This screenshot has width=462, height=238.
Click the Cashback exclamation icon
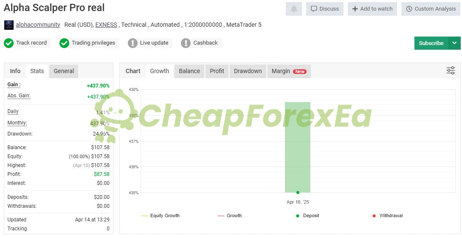(186, 43)
